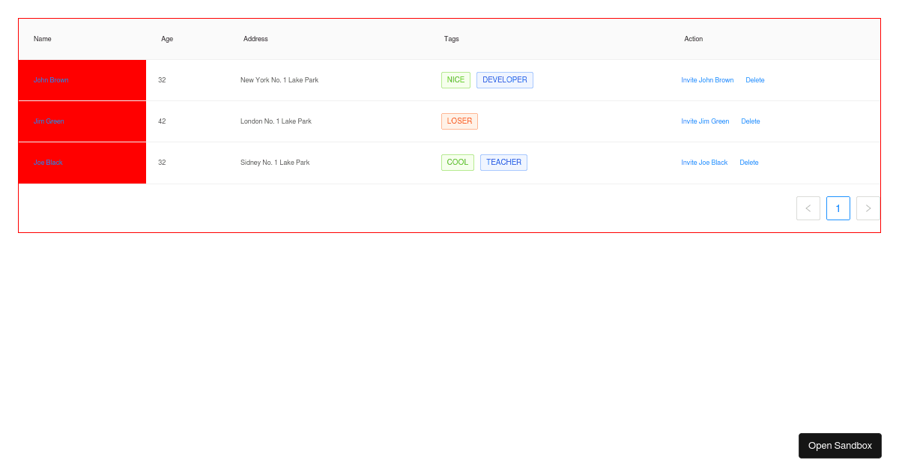
Task: Open Joe Black name link
Action: (48, 163)
